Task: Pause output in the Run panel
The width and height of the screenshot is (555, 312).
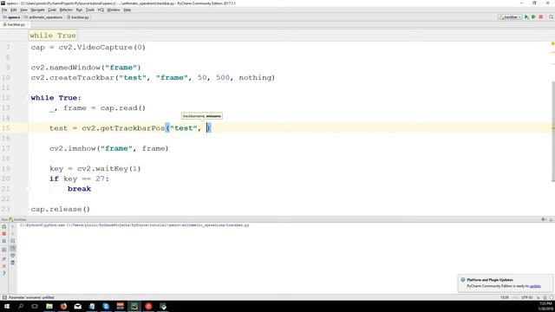Action: point(3,241)
